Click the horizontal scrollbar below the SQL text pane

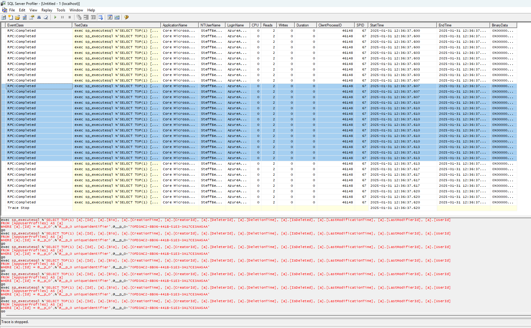pyautogui.click(x=265, y=315)
